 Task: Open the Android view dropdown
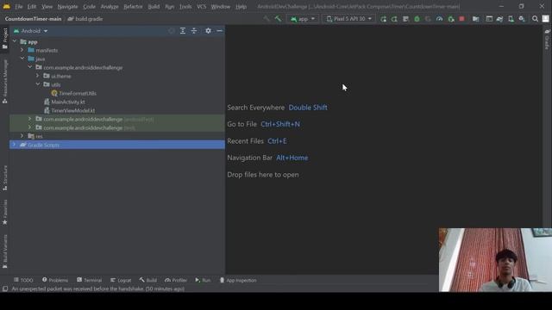pyautogui.click(x=31, y=31)
